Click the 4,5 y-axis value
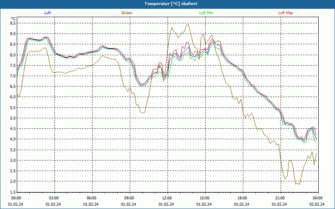The width and height of the screenshot is (335, 209). [13, 128]
